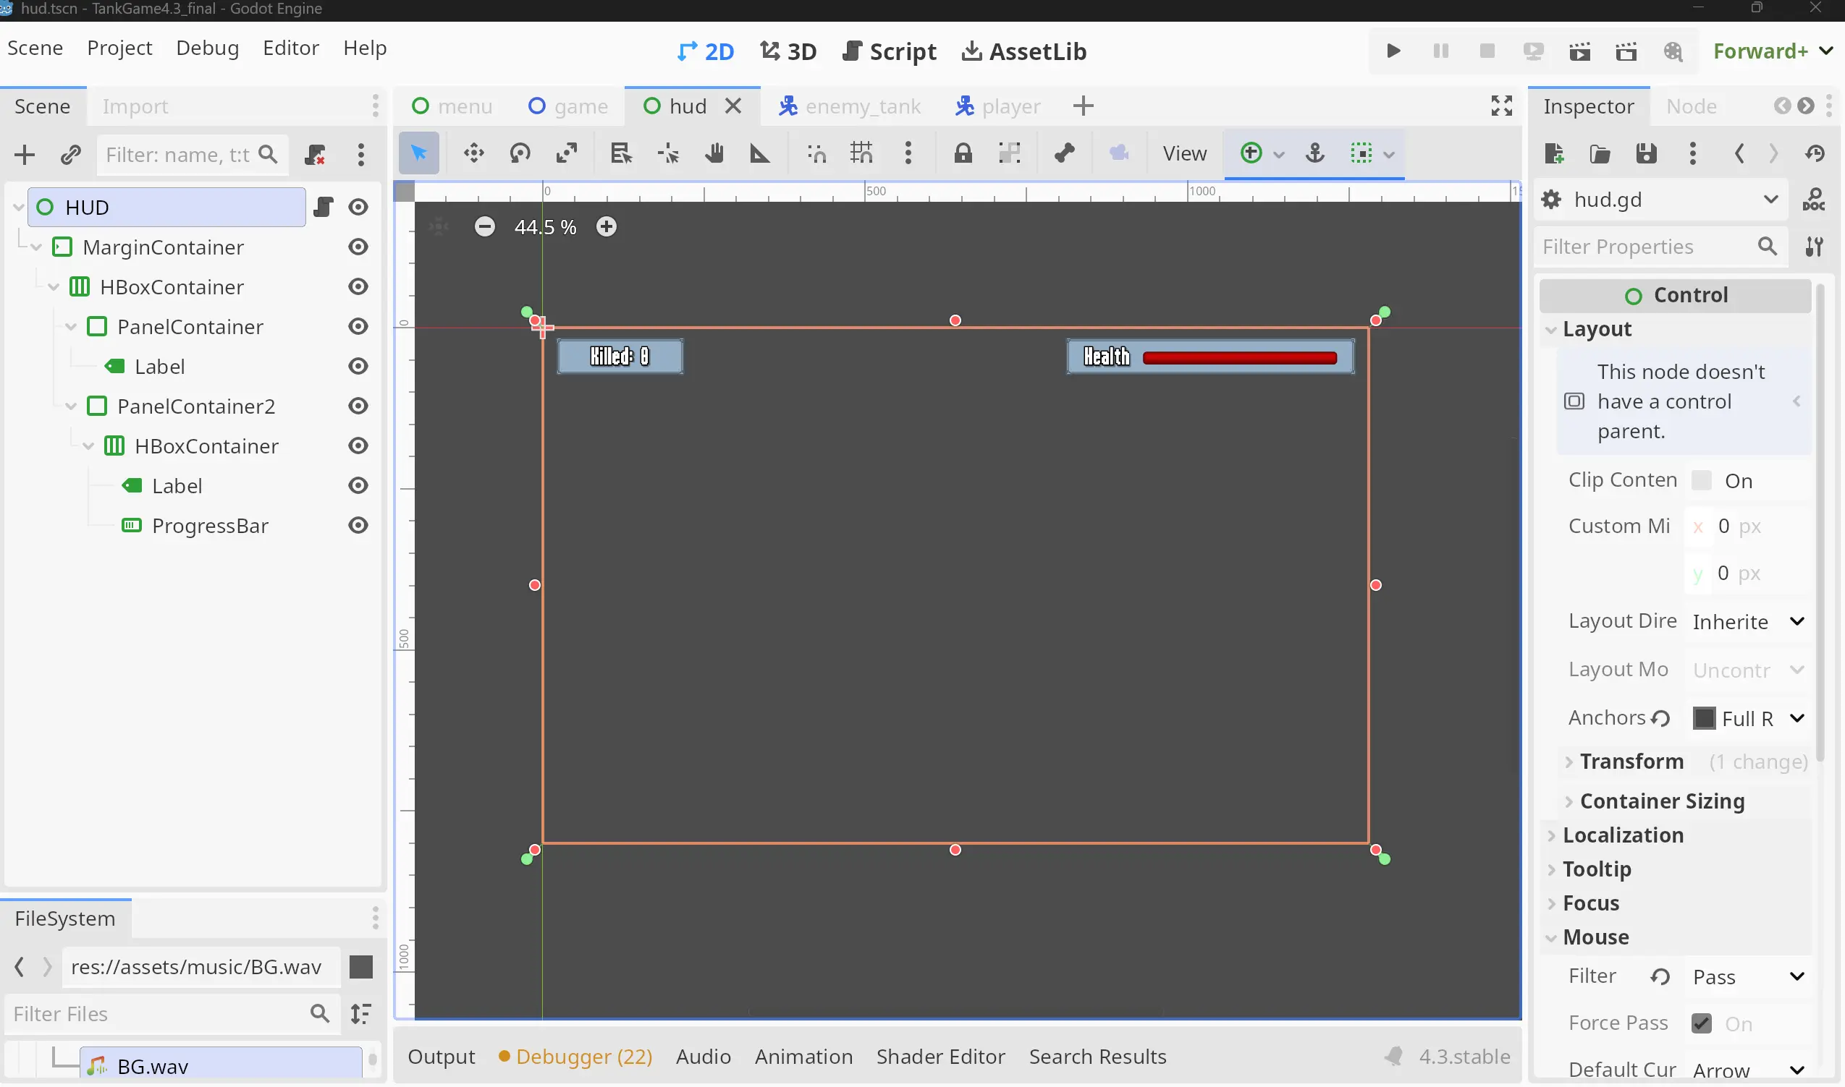Click the red Health progress bar
This screenshot has height=1087, width=1845.
(x=1239, y=358)
